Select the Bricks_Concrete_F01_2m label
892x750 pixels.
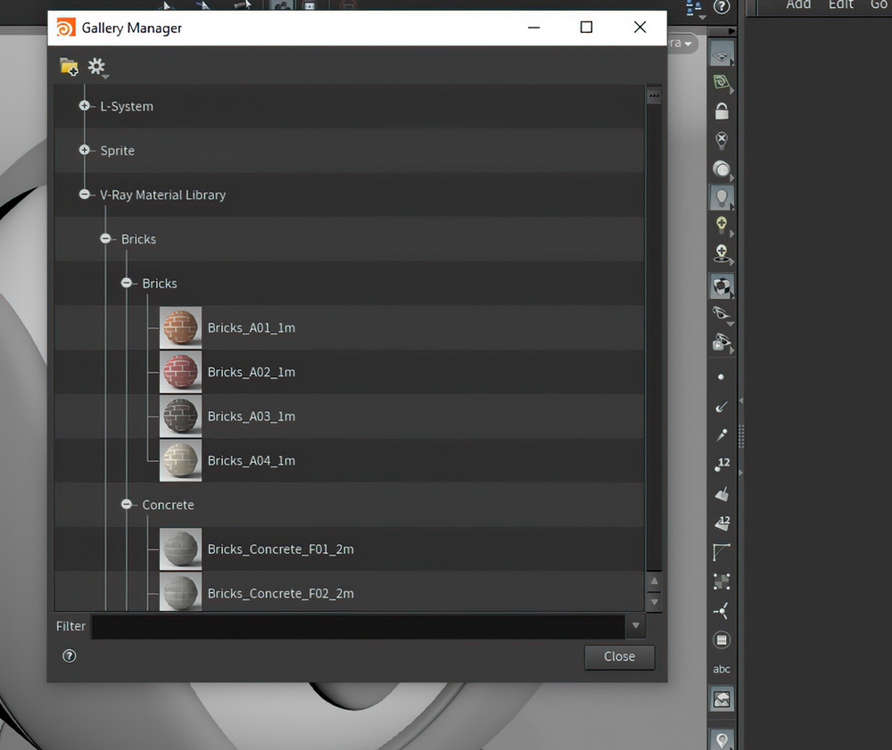280,549
